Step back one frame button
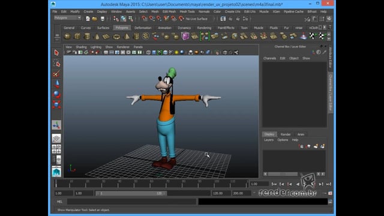Image resolution: width=384 pixels, height=216 pixels. (x=282, y=184)
